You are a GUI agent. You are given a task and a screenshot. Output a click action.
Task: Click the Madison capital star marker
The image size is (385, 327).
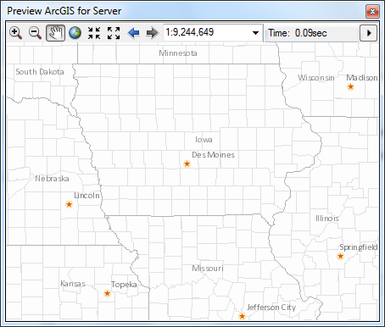(x=350, y=86)
